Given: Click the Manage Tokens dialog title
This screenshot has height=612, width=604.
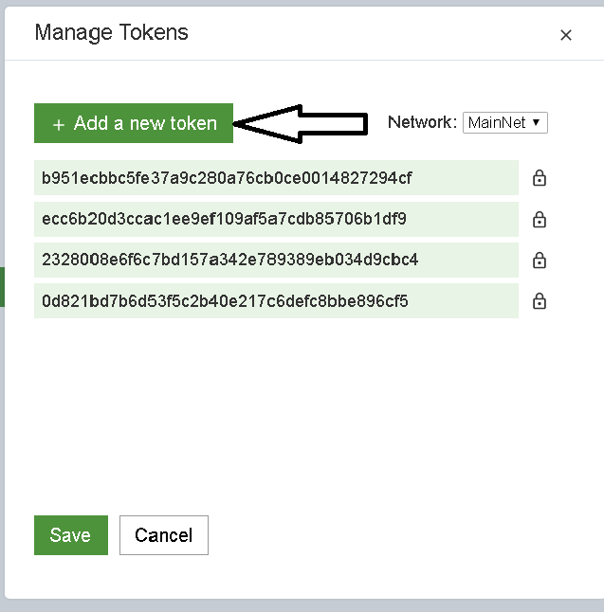Looking at the screenshot, I should click(111, 32).
